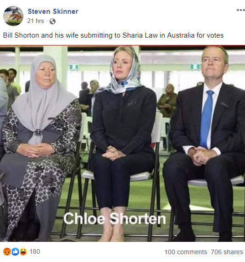The height and width of the screenshot is (262, 245).
Task: Click the left green exit sign in photo
Action: (x=74, y=67)
